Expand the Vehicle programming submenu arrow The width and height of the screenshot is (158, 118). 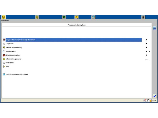click(146, 47)
